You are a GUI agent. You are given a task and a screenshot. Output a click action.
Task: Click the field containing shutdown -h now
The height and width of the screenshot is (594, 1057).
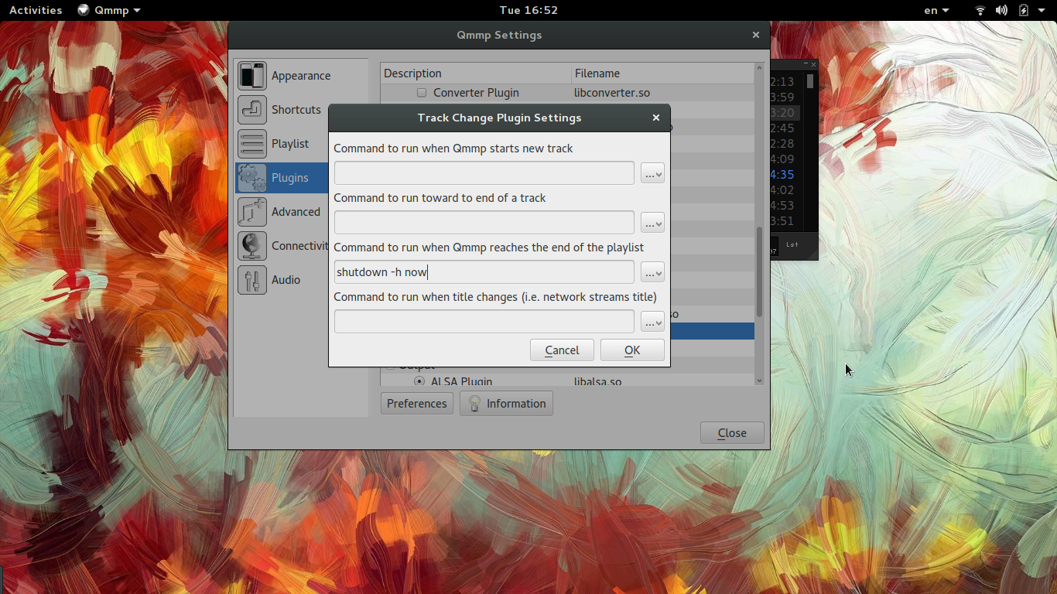tap(484, 272)
